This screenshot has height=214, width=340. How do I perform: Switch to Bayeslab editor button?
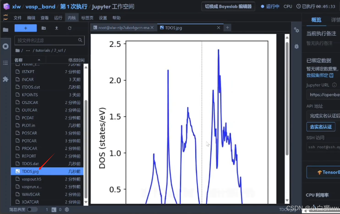point(228,6)
